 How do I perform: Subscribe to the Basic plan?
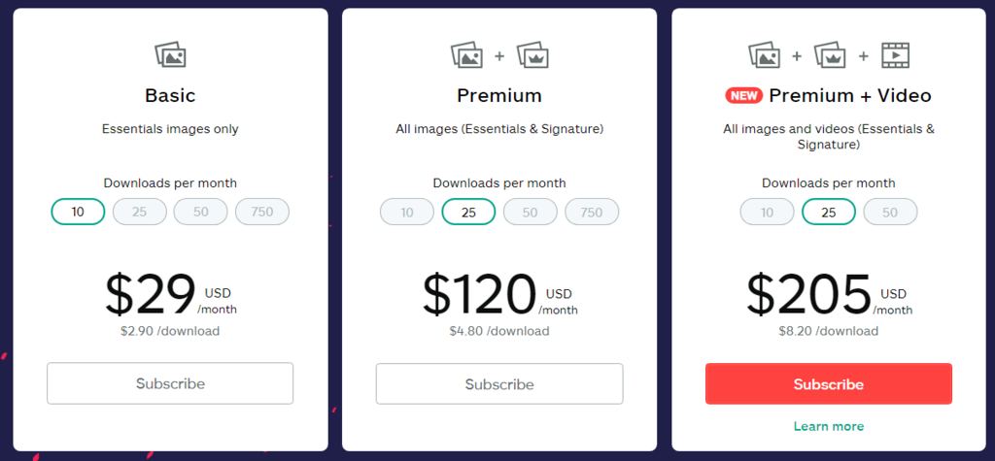coord(170,383)
